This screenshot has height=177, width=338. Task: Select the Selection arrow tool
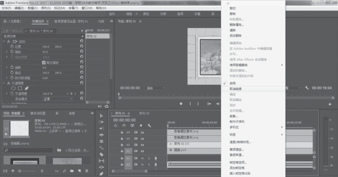[101, 116]
